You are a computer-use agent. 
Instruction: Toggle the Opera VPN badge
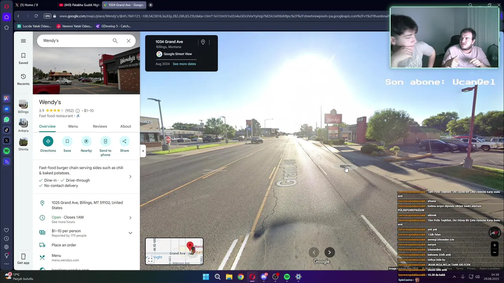pyautogui.click(x=48, y=16)
